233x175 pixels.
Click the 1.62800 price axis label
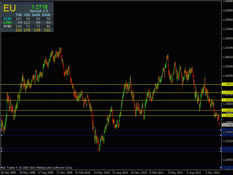click(228, 10)
